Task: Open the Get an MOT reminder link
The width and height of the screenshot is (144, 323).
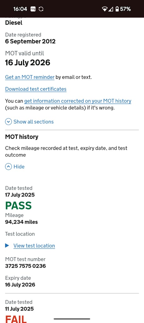Action: click(x=30, y=77)
